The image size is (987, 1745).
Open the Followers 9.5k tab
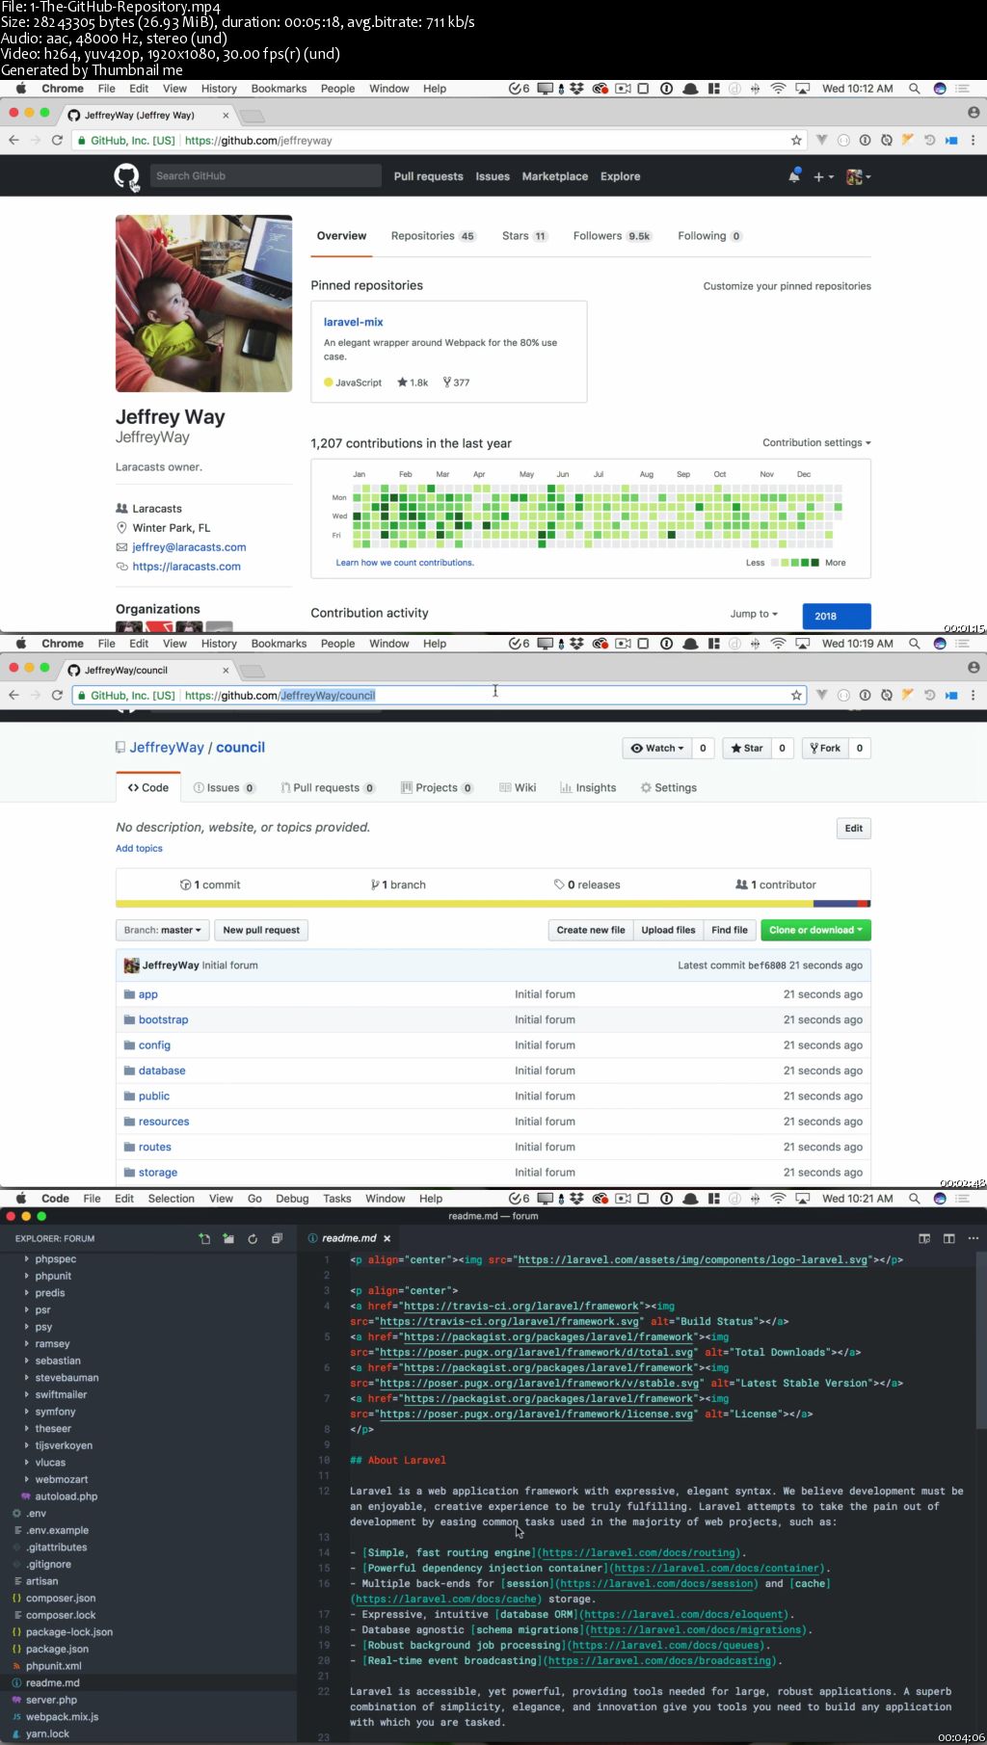pos(612,236)
